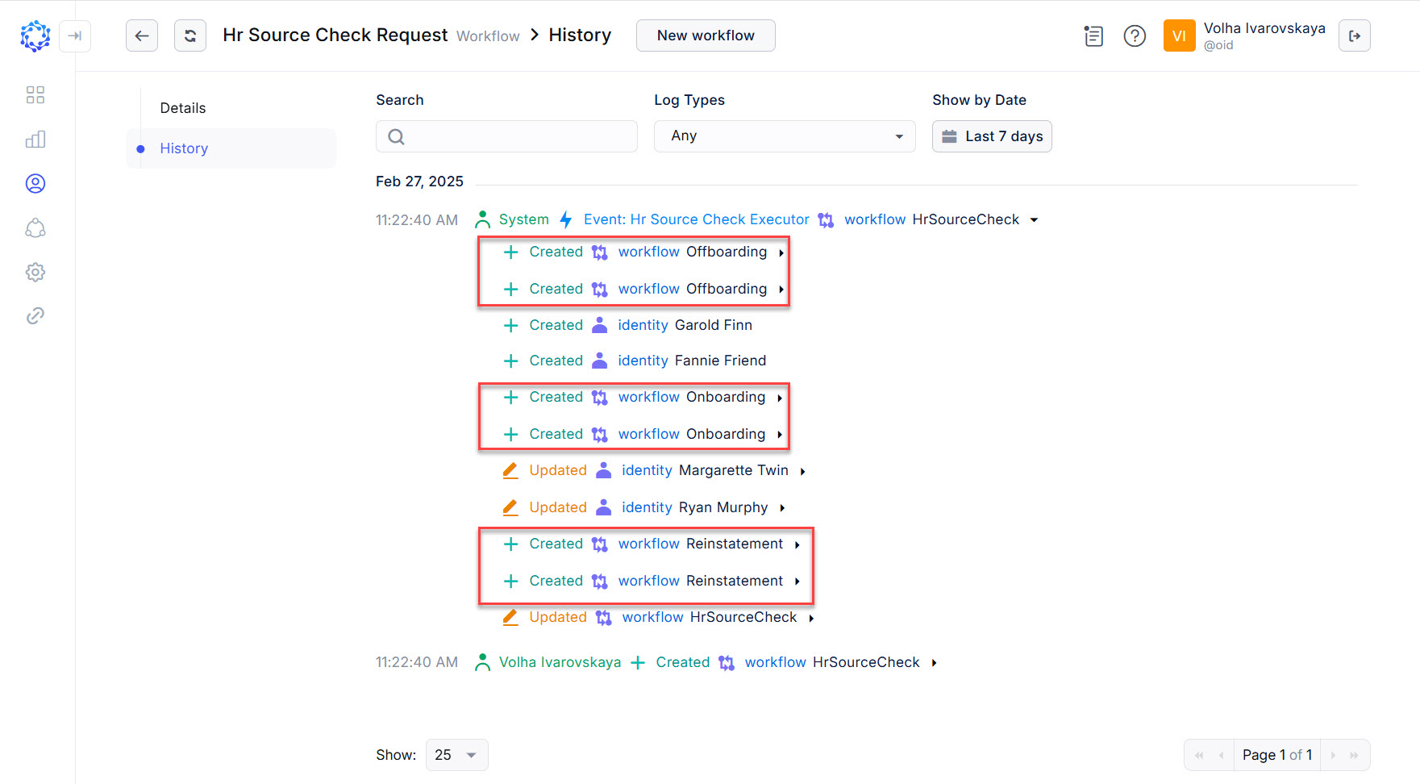Switch to the Details tab
This screenshot has height=784, width=1420.
click(x=182, y=107)
